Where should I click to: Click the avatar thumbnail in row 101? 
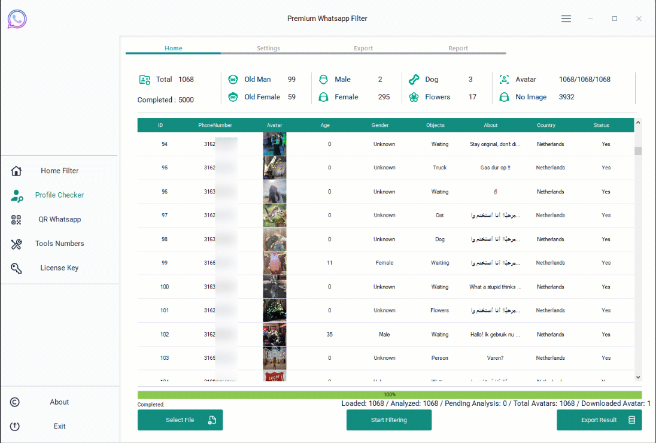275,310
